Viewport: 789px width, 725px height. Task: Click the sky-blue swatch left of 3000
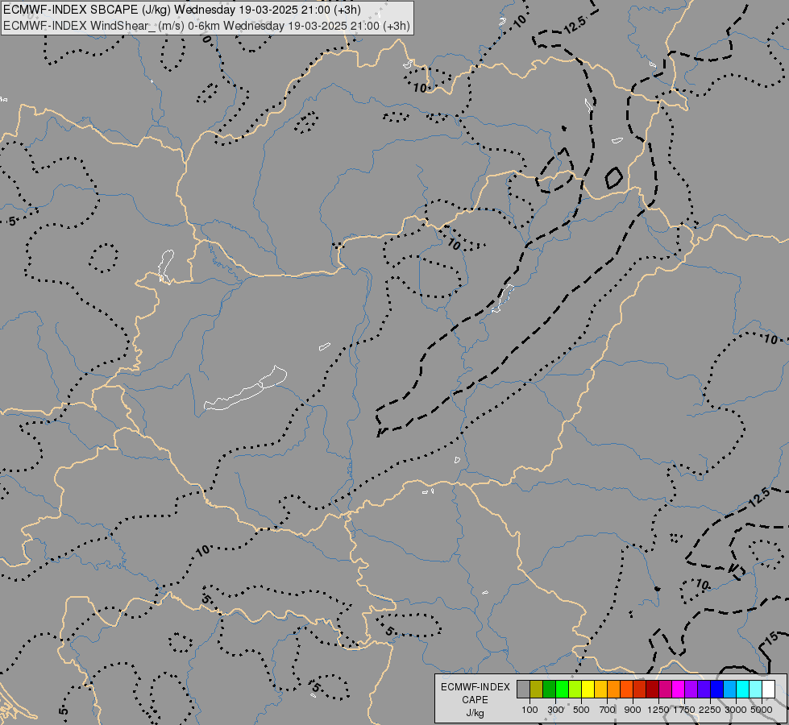pos(730,690)
